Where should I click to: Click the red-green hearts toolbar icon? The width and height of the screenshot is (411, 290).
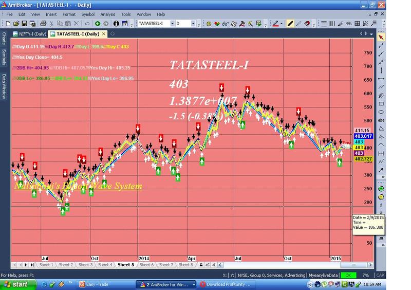tap(217, 24)
